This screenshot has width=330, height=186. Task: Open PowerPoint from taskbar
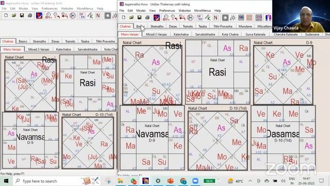(x=171, y=181)
